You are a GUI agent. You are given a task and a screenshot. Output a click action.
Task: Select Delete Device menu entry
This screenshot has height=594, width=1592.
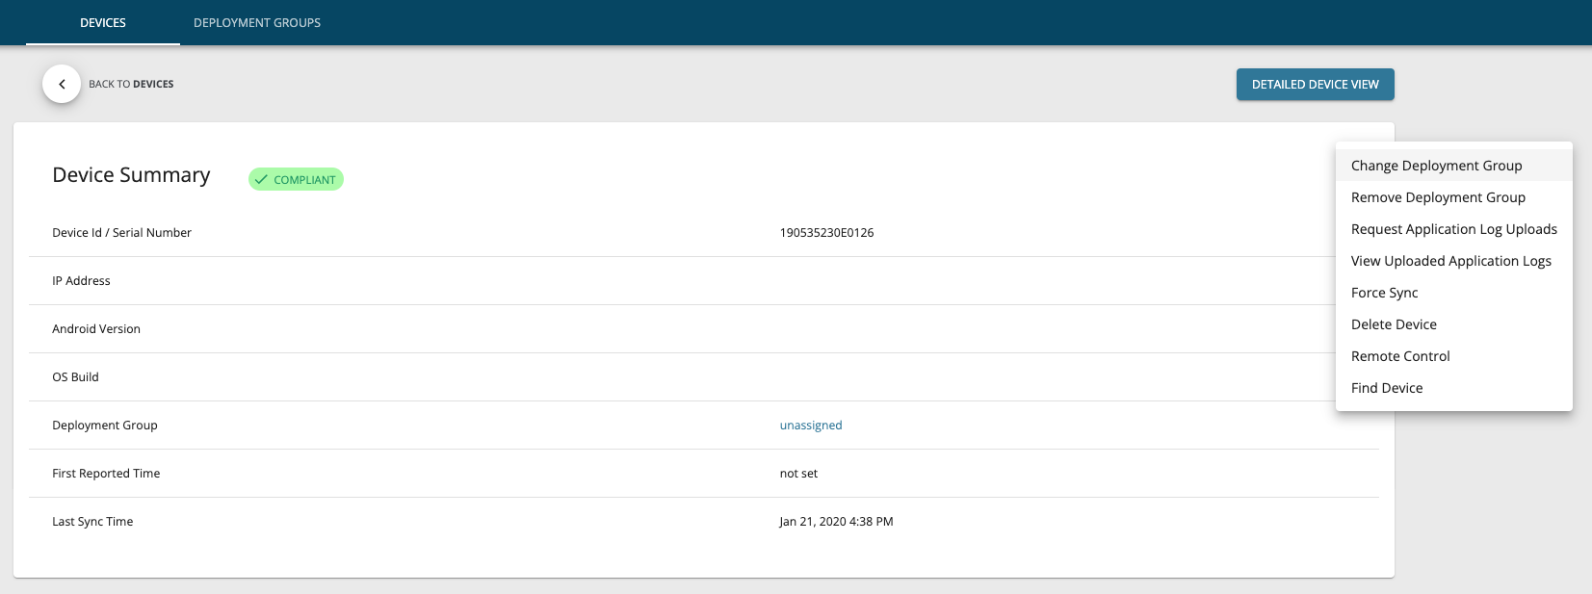click(x=1454, y=324)
